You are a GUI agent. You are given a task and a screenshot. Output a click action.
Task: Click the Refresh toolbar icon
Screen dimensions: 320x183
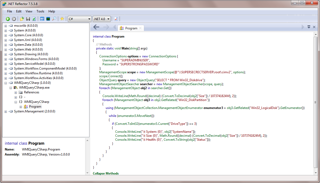tap(34, 19)
